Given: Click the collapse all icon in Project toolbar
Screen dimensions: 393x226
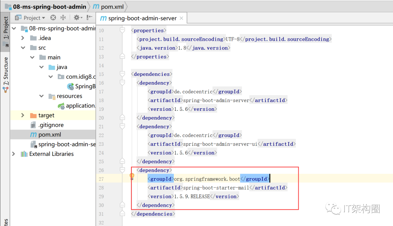Looking at the screenshot, I should [x=63, y=17].
